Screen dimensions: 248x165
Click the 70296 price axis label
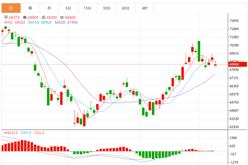click(x=234, y=45)
